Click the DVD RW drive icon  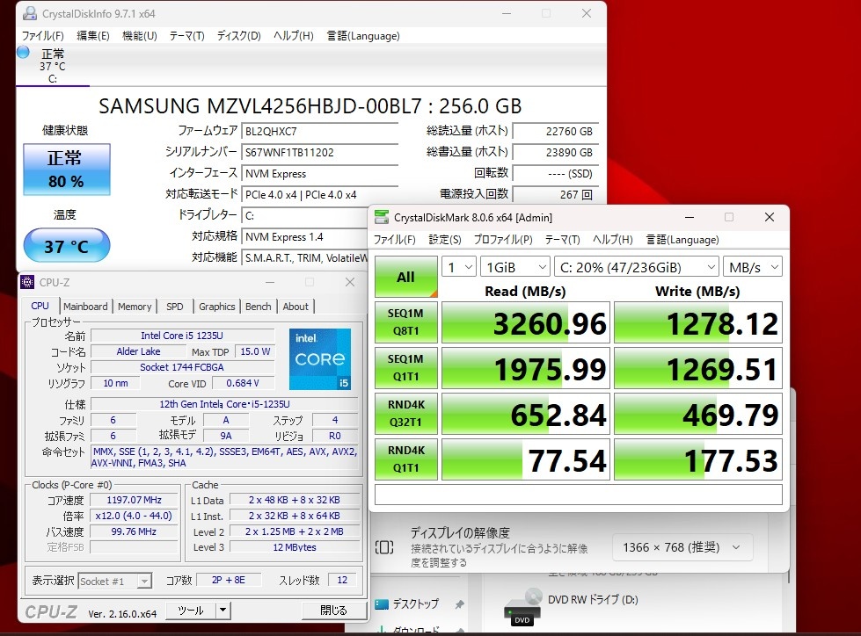523,608
